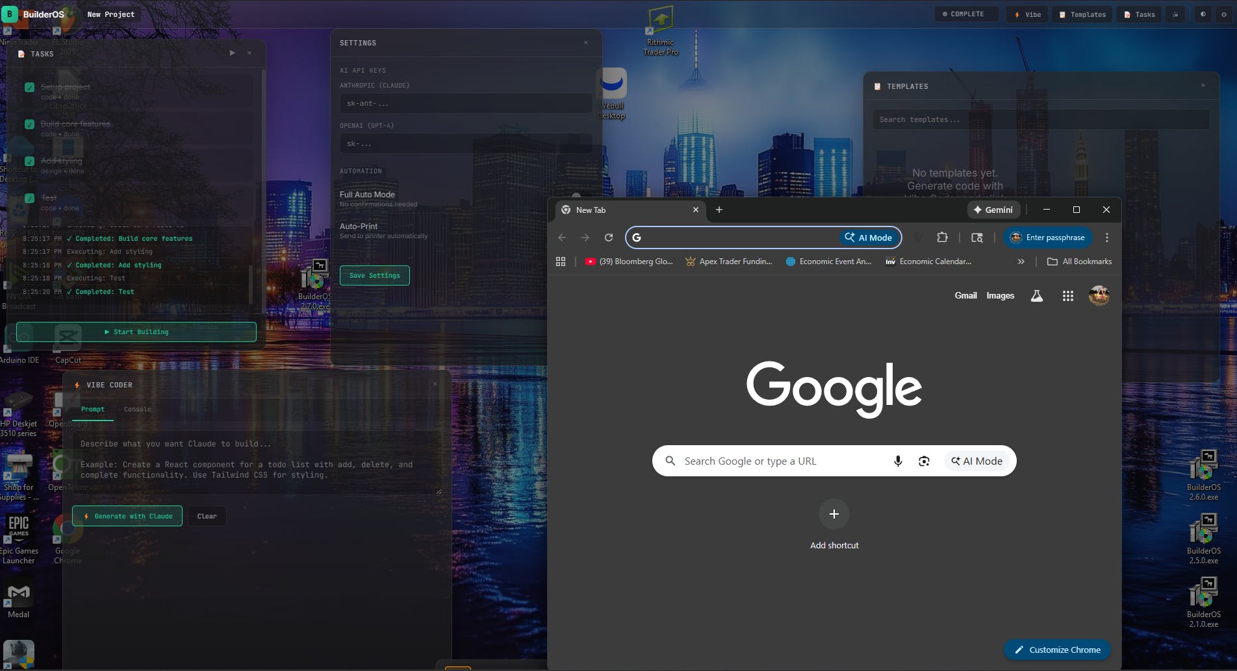Open Search Labs flask icon

pyautogui.click(x=1037, y=296)
